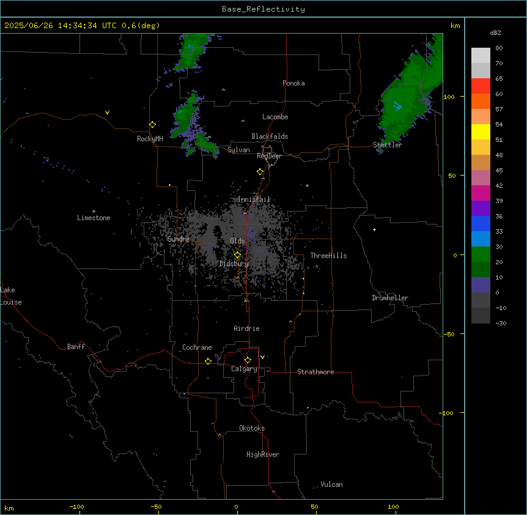Click the RockyMH label
The image size is (527, 515).
150,139
